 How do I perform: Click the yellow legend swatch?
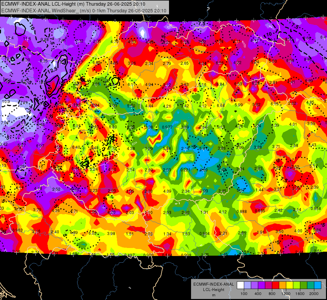(x=290, y=285)
